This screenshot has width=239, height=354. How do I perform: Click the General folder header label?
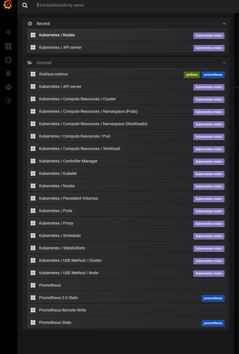[44, 63]
